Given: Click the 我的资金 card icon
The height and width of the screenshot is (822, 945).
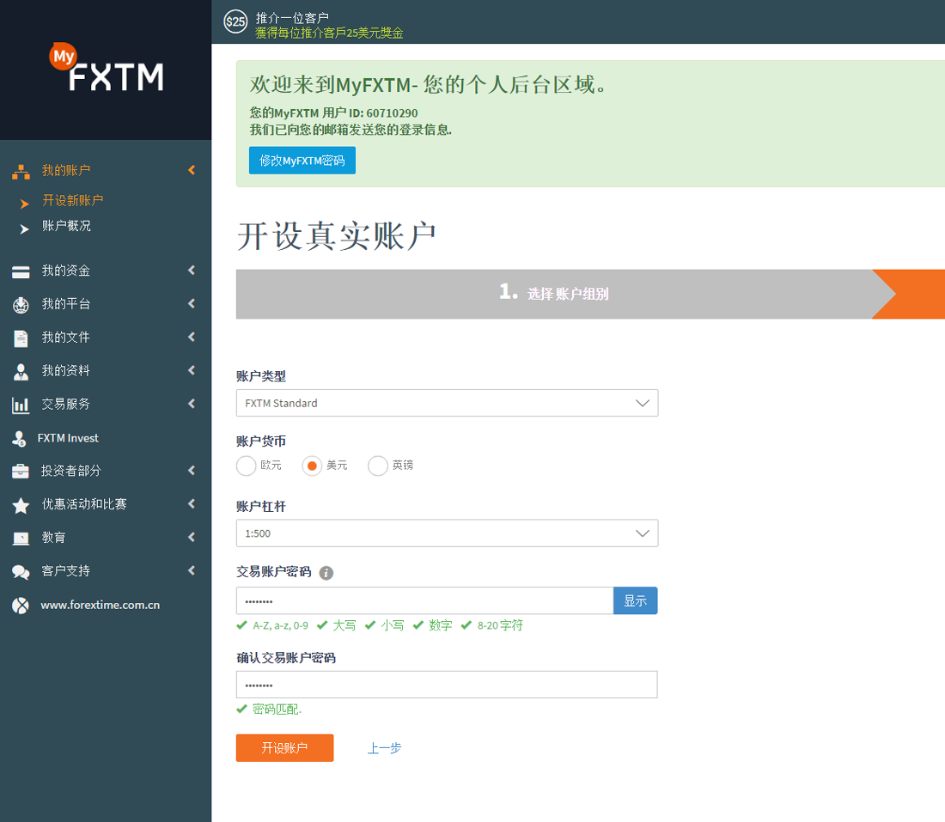Looking at the screenshot, I should coord(21,271).
